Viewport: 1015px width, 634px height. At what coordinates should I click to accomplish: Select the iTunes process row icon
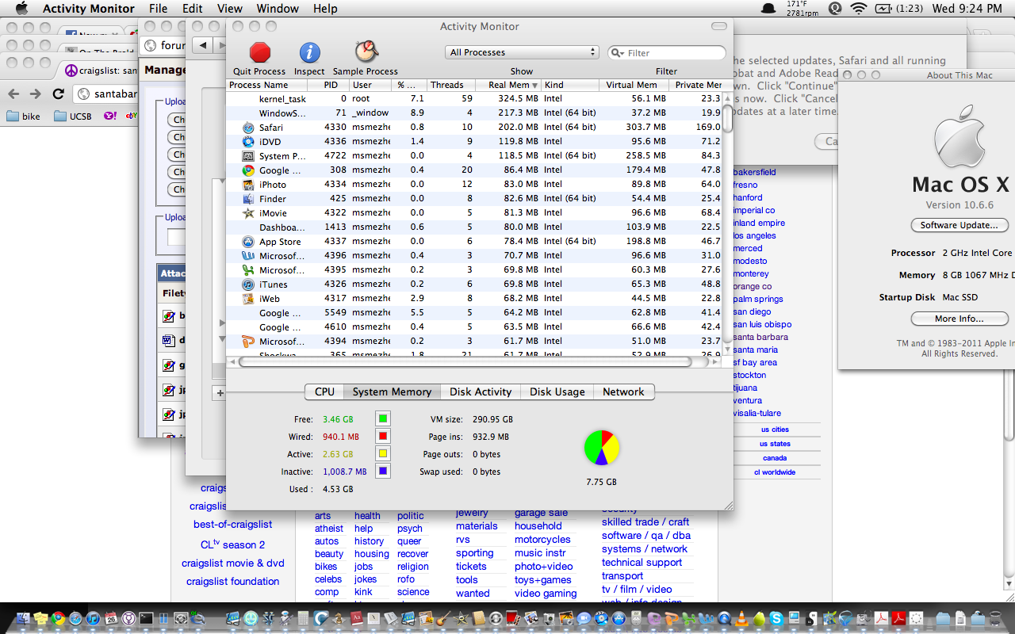(248, 285)
